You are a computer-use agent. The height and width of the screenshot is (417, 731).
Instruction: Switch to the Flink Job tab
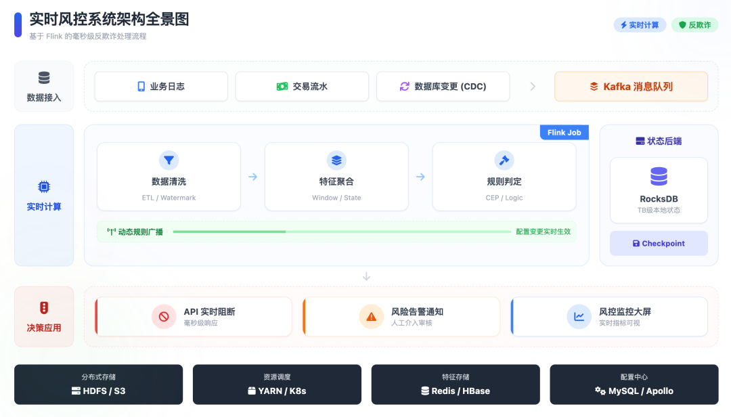pyautogui.click(x=564, y=132)
